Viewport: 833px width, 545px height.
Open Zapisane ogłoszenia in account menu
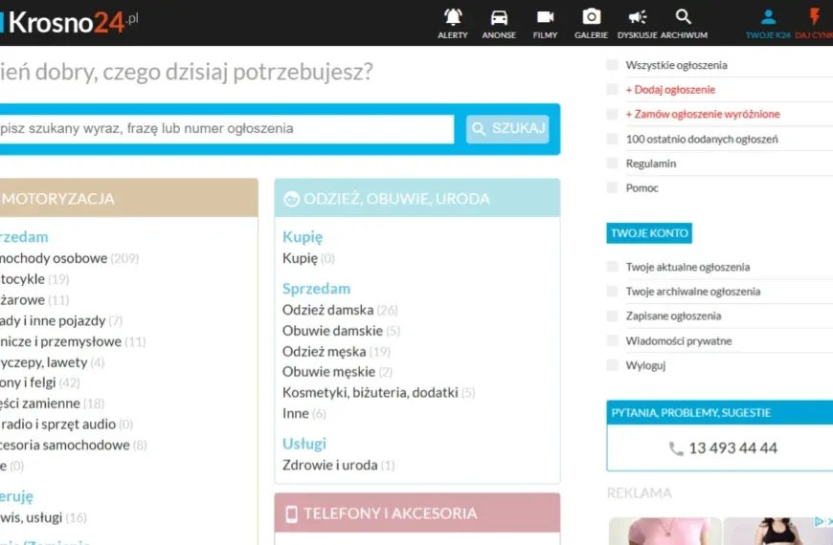(x=673, y=316)
